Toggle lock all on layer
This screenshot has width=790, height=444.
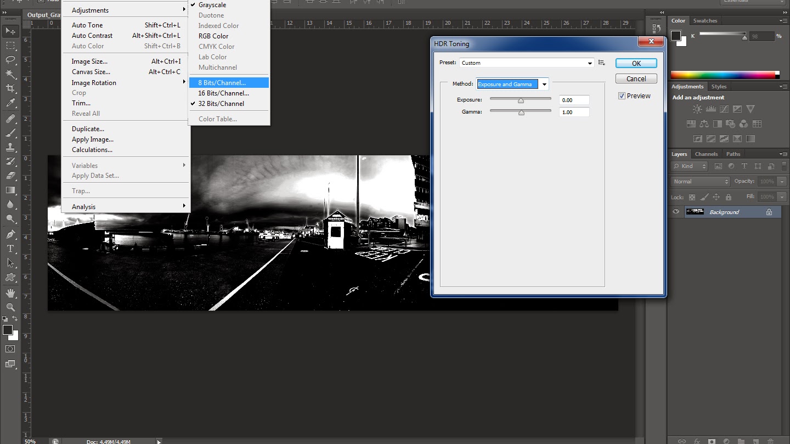click(x=729, y=197)
